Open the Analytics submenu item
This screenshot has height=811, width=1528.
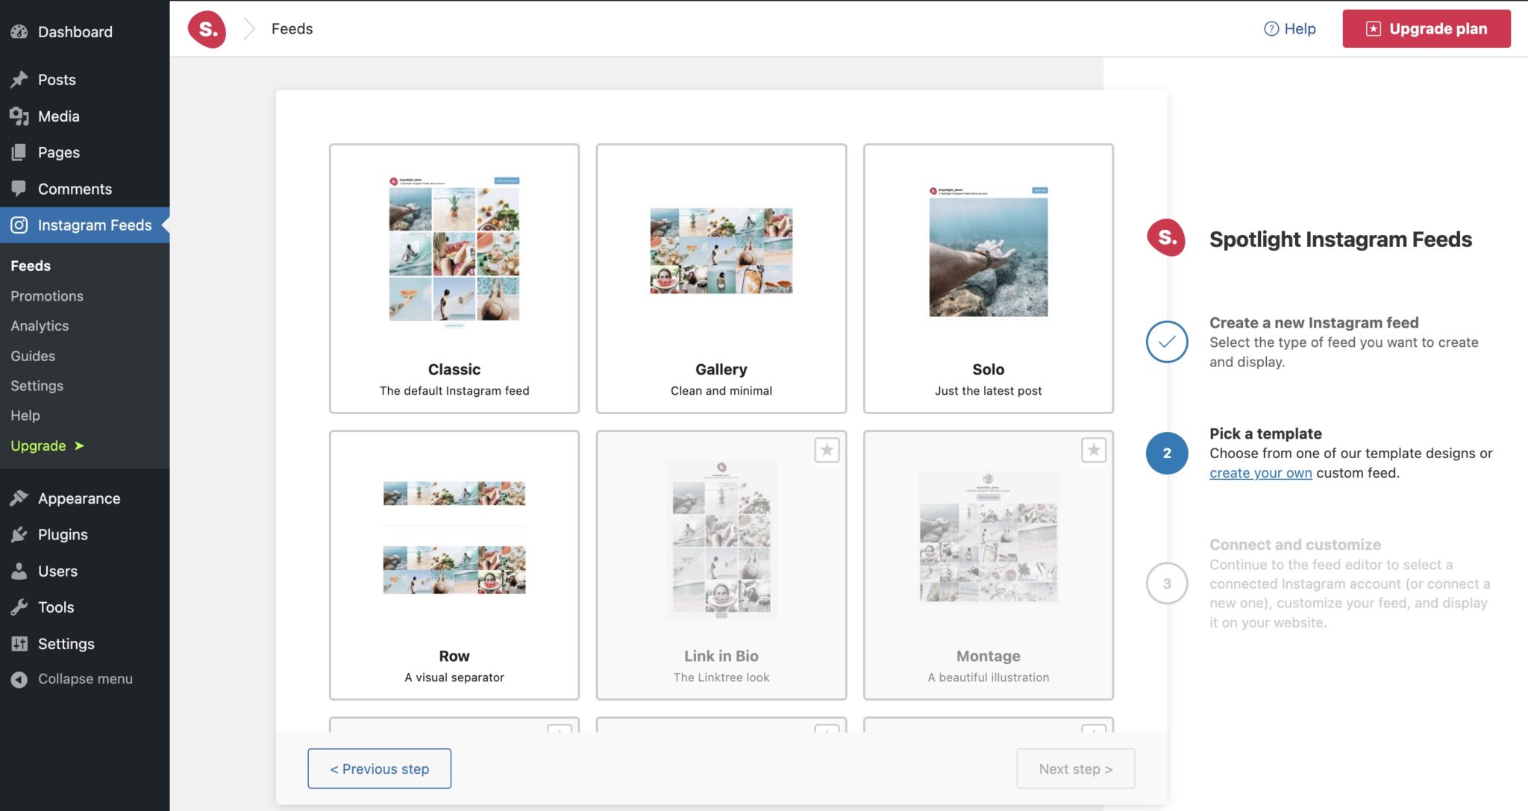click(x=40, y=325)
